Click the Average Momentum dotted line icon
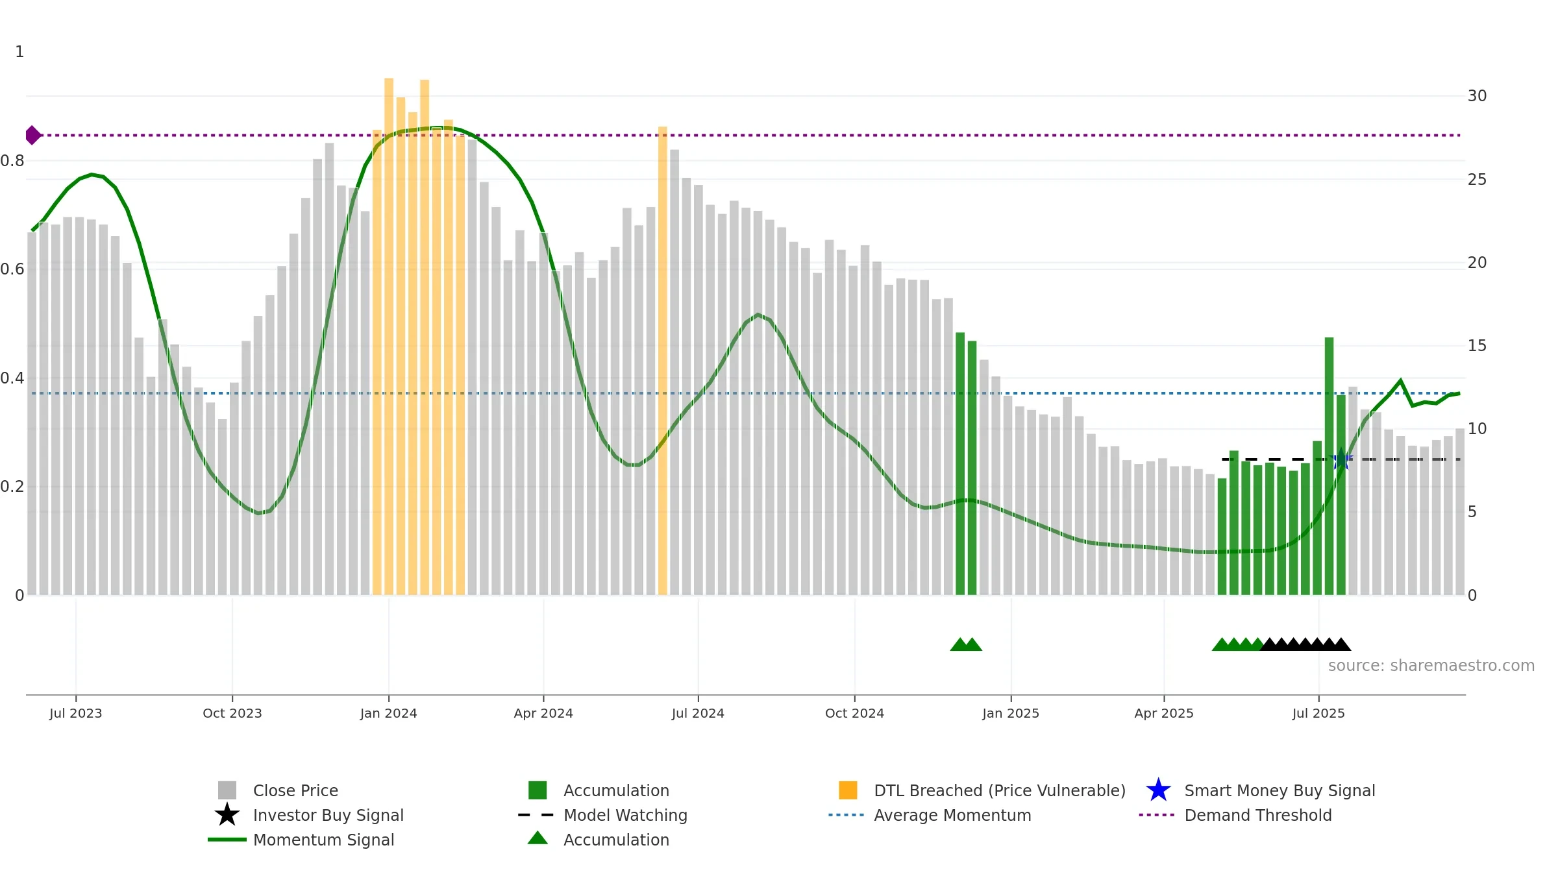1558x876 pixels. pyautogui.click(x=847, y=814)
